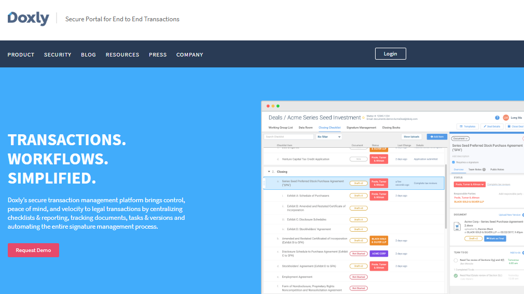Image resolution: width=524 pixels, height=294 pixels.
Task: Toggle the Requires a signature checkbox
Action: tap(453, 162)
